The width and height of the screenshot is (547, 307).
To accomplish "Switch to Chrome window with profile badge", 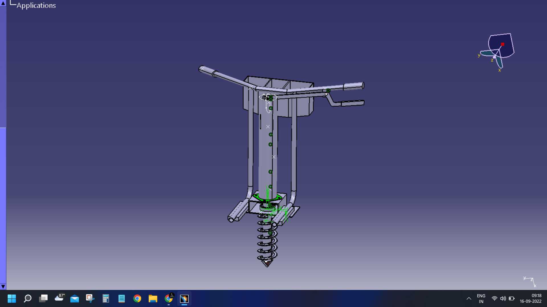I will pos(169,298).
